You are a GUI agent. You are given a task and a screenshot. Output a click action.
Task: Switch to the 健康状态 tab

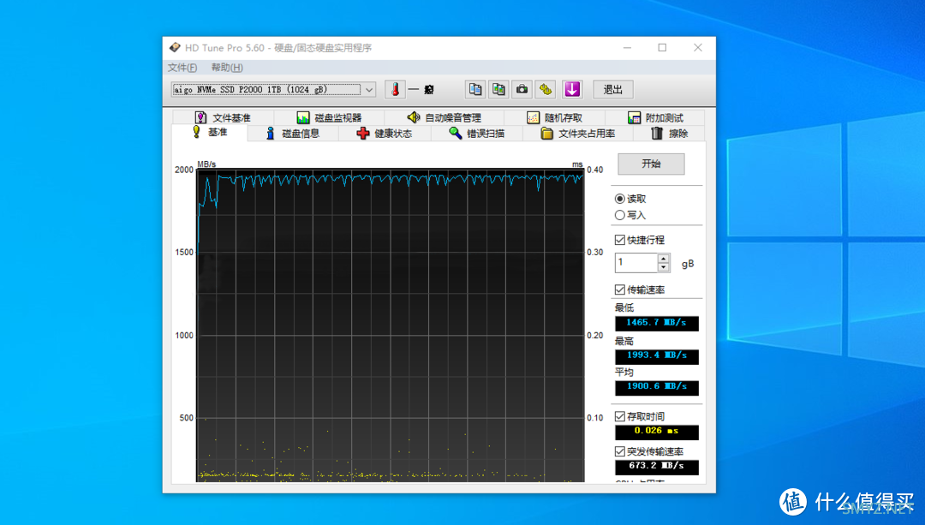(385, 134)
